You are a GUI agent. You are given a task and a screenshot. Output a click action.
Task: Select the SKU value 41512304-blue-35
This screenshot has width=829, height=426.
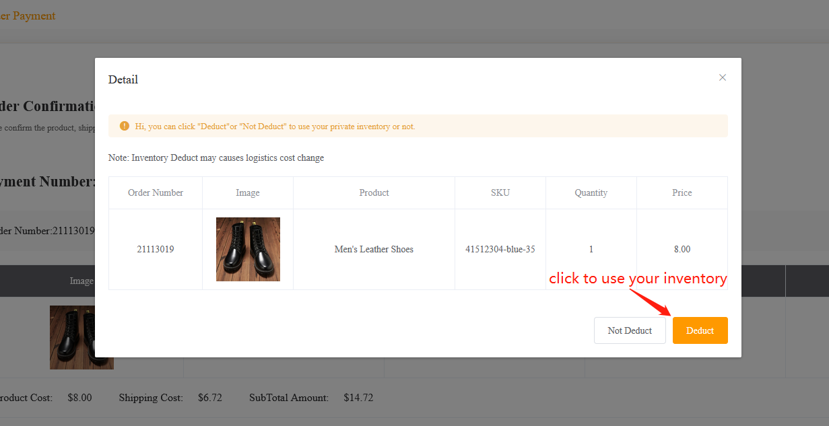tap(500, 249)
